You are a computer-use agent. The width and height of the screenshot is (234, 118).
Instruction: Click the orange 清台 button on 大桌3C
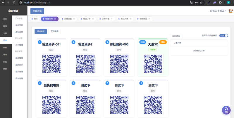[x=163, y=42]
